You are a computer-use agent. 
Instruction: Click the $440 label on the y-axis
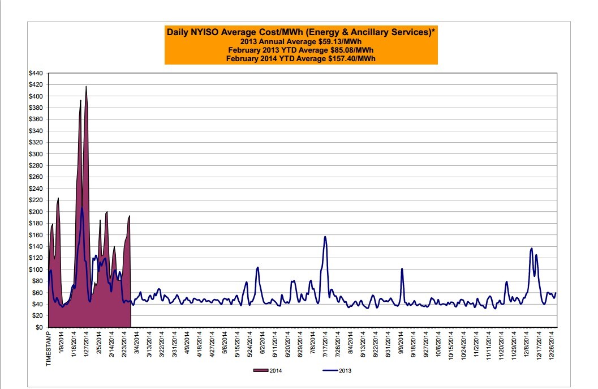click(36, 73)
